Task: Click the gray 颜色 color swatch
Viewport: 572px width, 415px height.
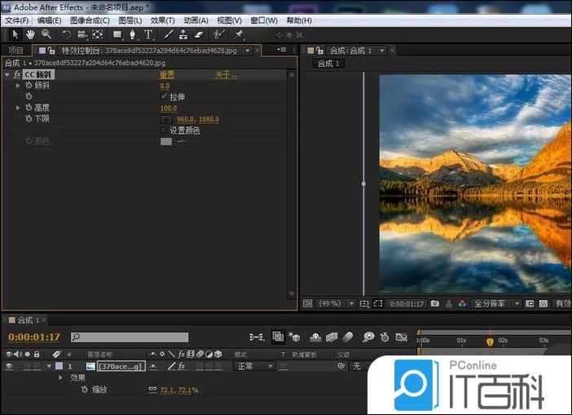Action: point(166,141)
